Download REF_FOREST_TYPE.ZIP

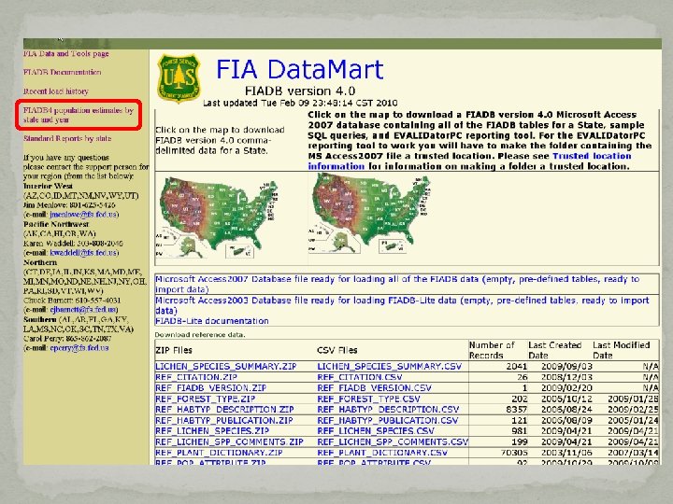[205, 399]
